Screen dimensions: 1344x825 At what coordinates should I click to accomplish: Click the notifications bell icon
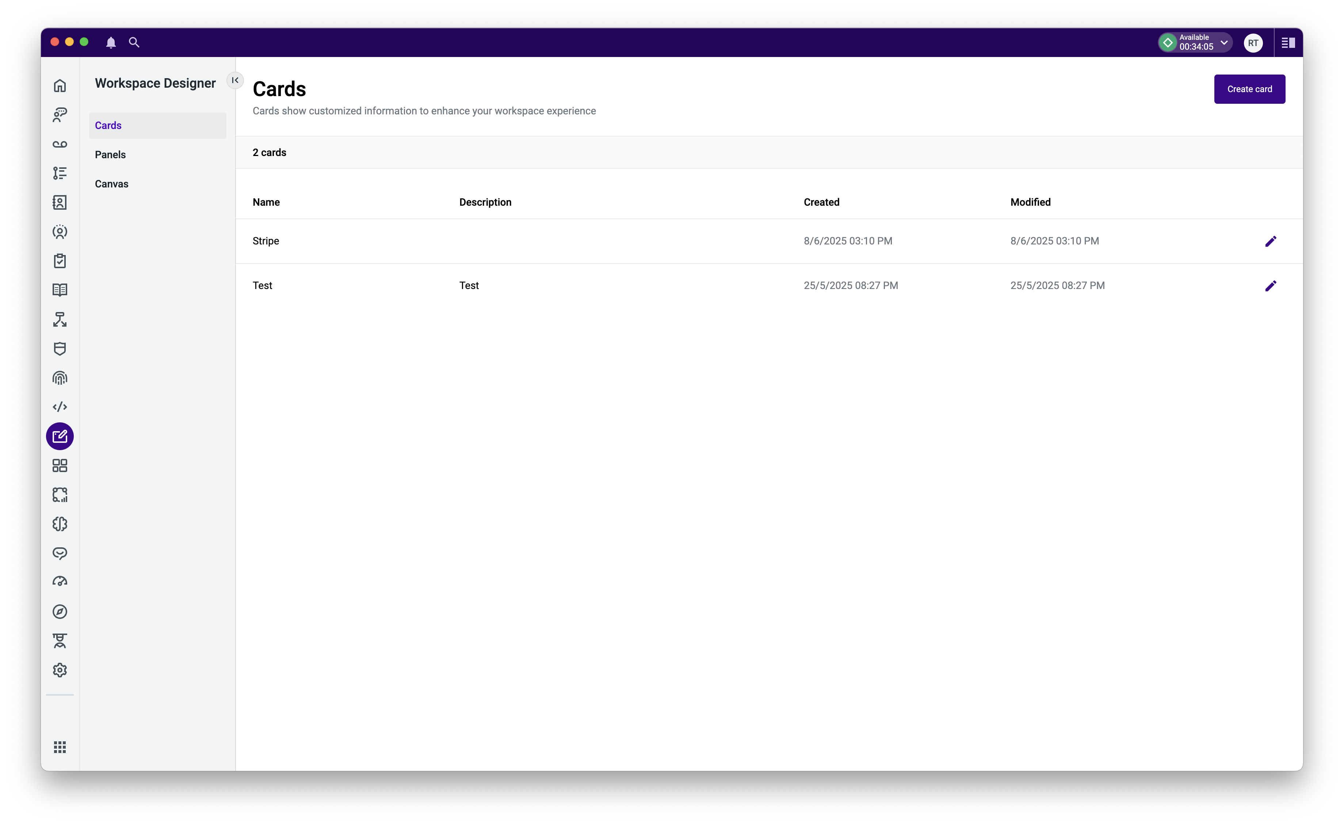pos(111,42)
